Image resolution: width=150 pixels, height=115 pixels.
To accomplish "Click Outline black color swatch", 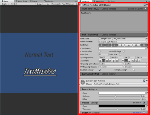I will pyautogui.click(x=122, y=106).
